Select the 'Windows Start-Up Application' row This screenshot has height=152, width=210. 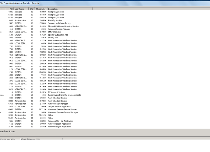pyautogui.click(x=46, y=121)
